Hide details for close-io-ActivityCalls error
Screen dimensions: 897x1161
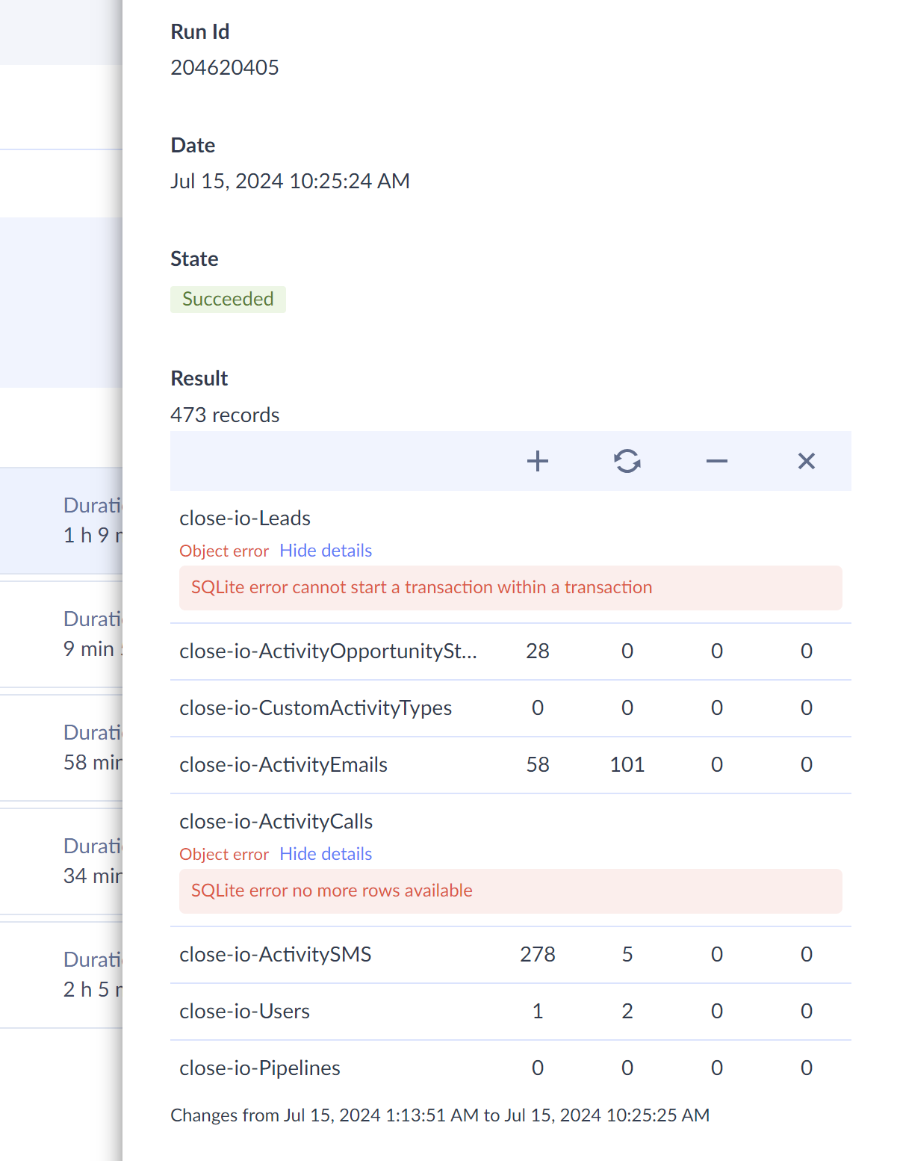point(326,854)
